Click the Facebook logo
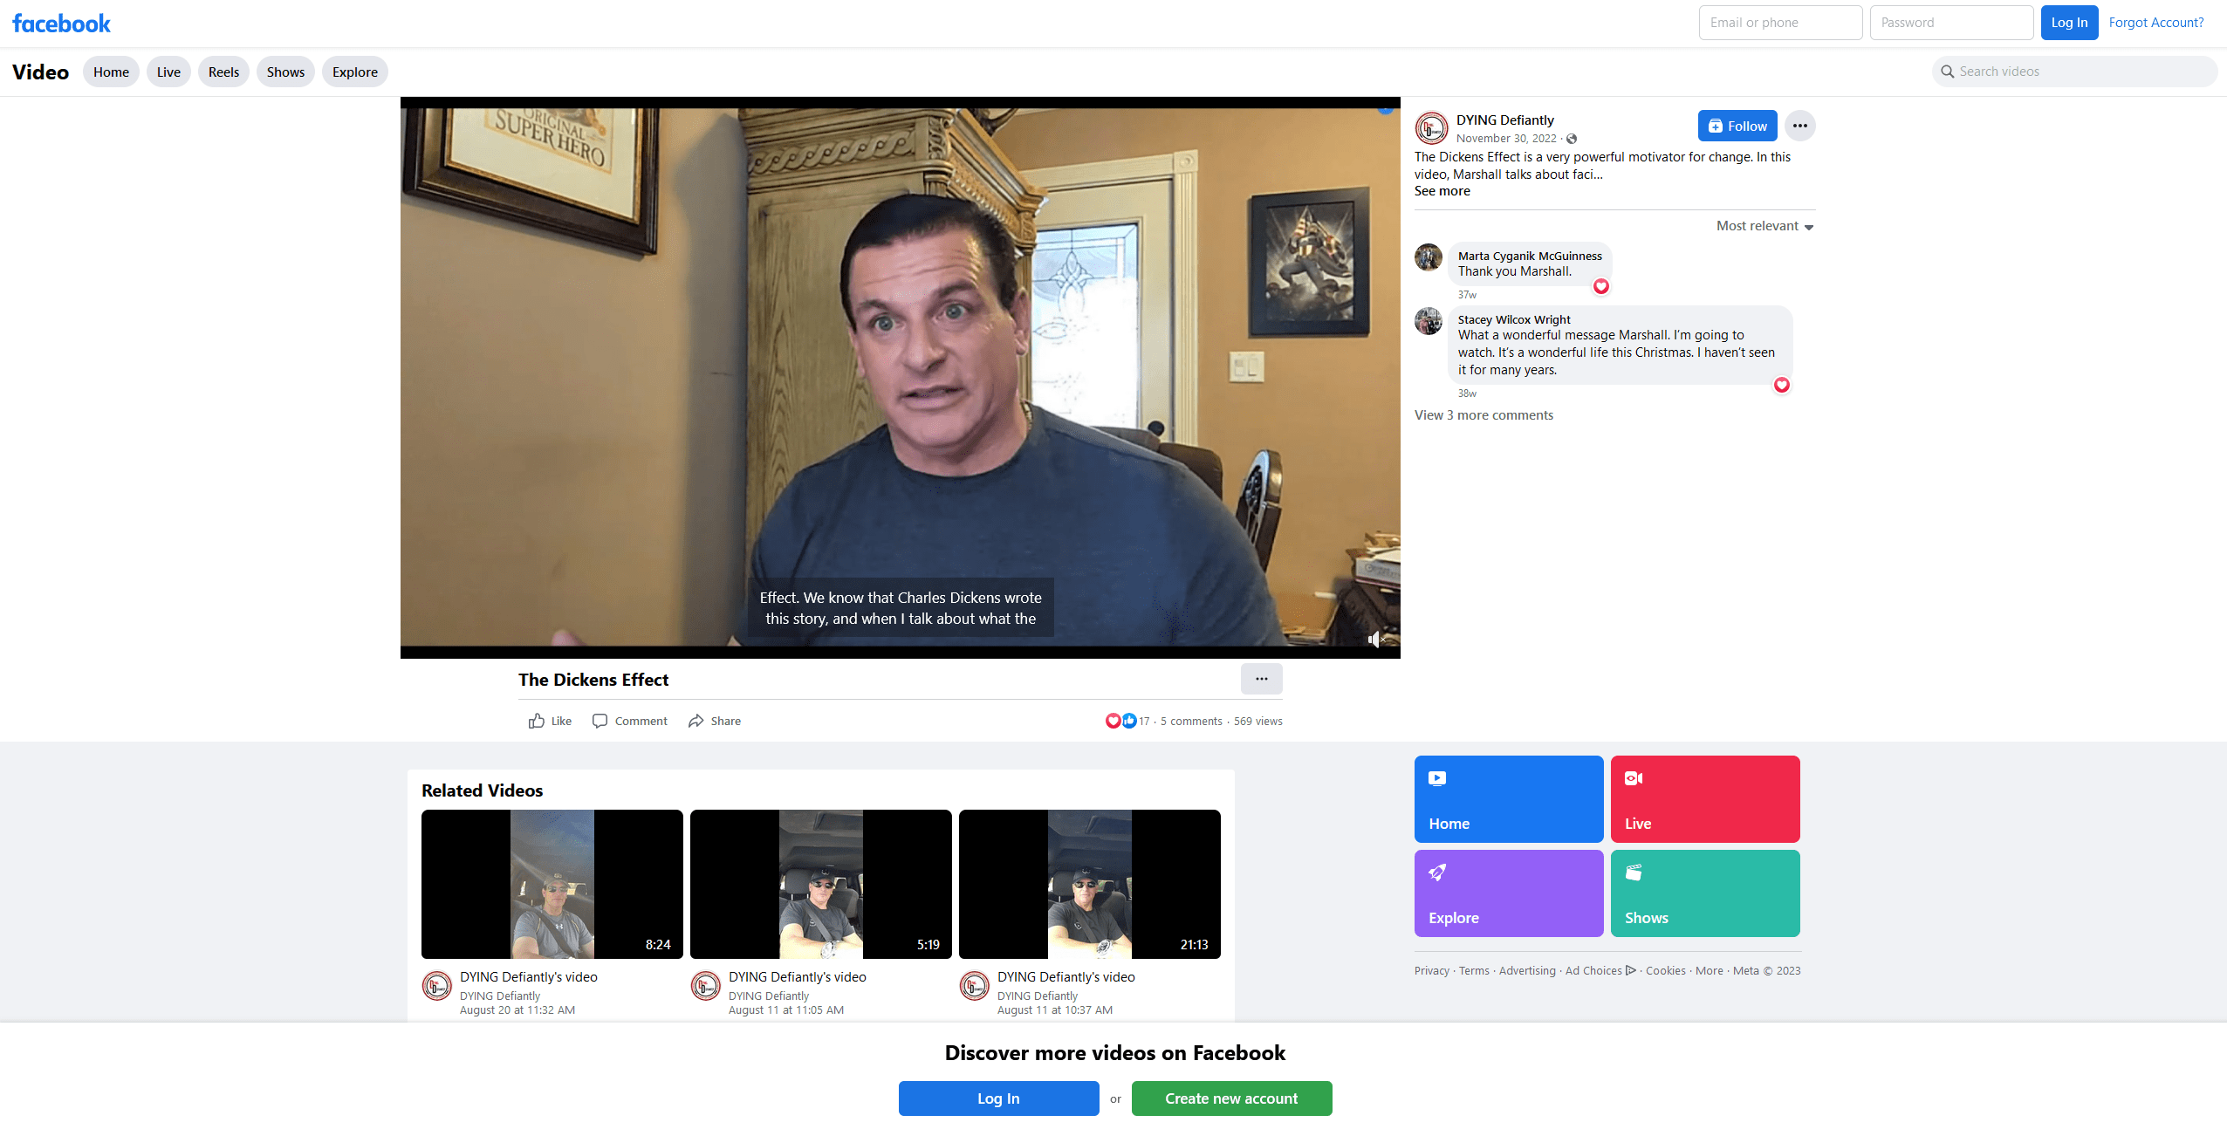 pos(61,24)
